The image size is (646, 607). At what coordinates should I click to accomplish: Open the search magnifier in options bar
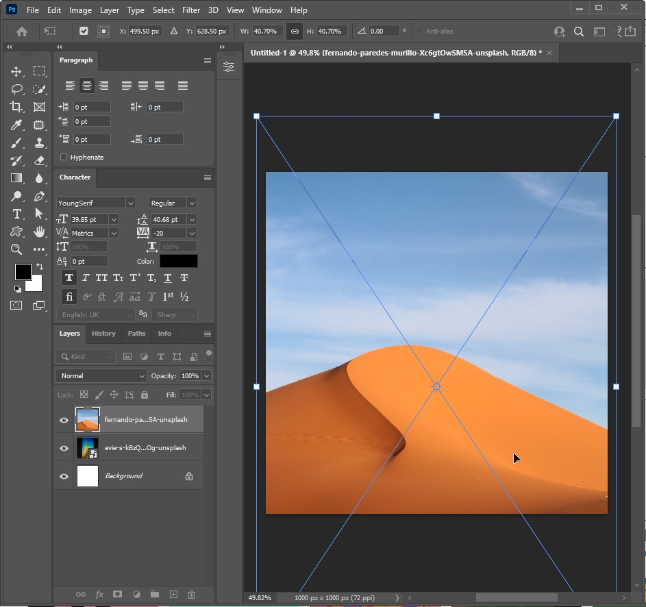tap(578, 32)
